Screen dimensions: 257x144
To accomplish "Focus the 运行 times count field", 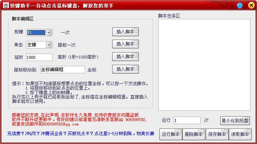I will click(x=187, y=120).
